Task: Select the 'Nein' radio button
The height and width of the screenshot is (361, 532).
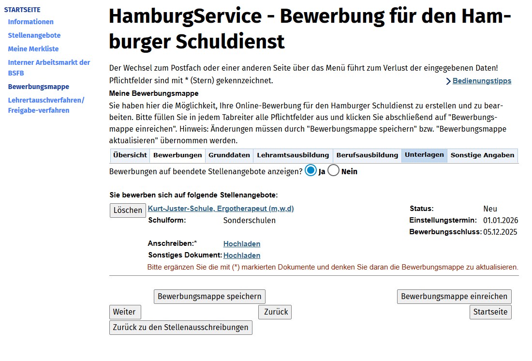Action: pos(334,171)
